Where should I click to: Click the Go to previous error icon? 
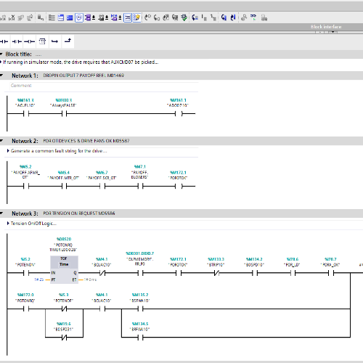click(x=147, y=17)
